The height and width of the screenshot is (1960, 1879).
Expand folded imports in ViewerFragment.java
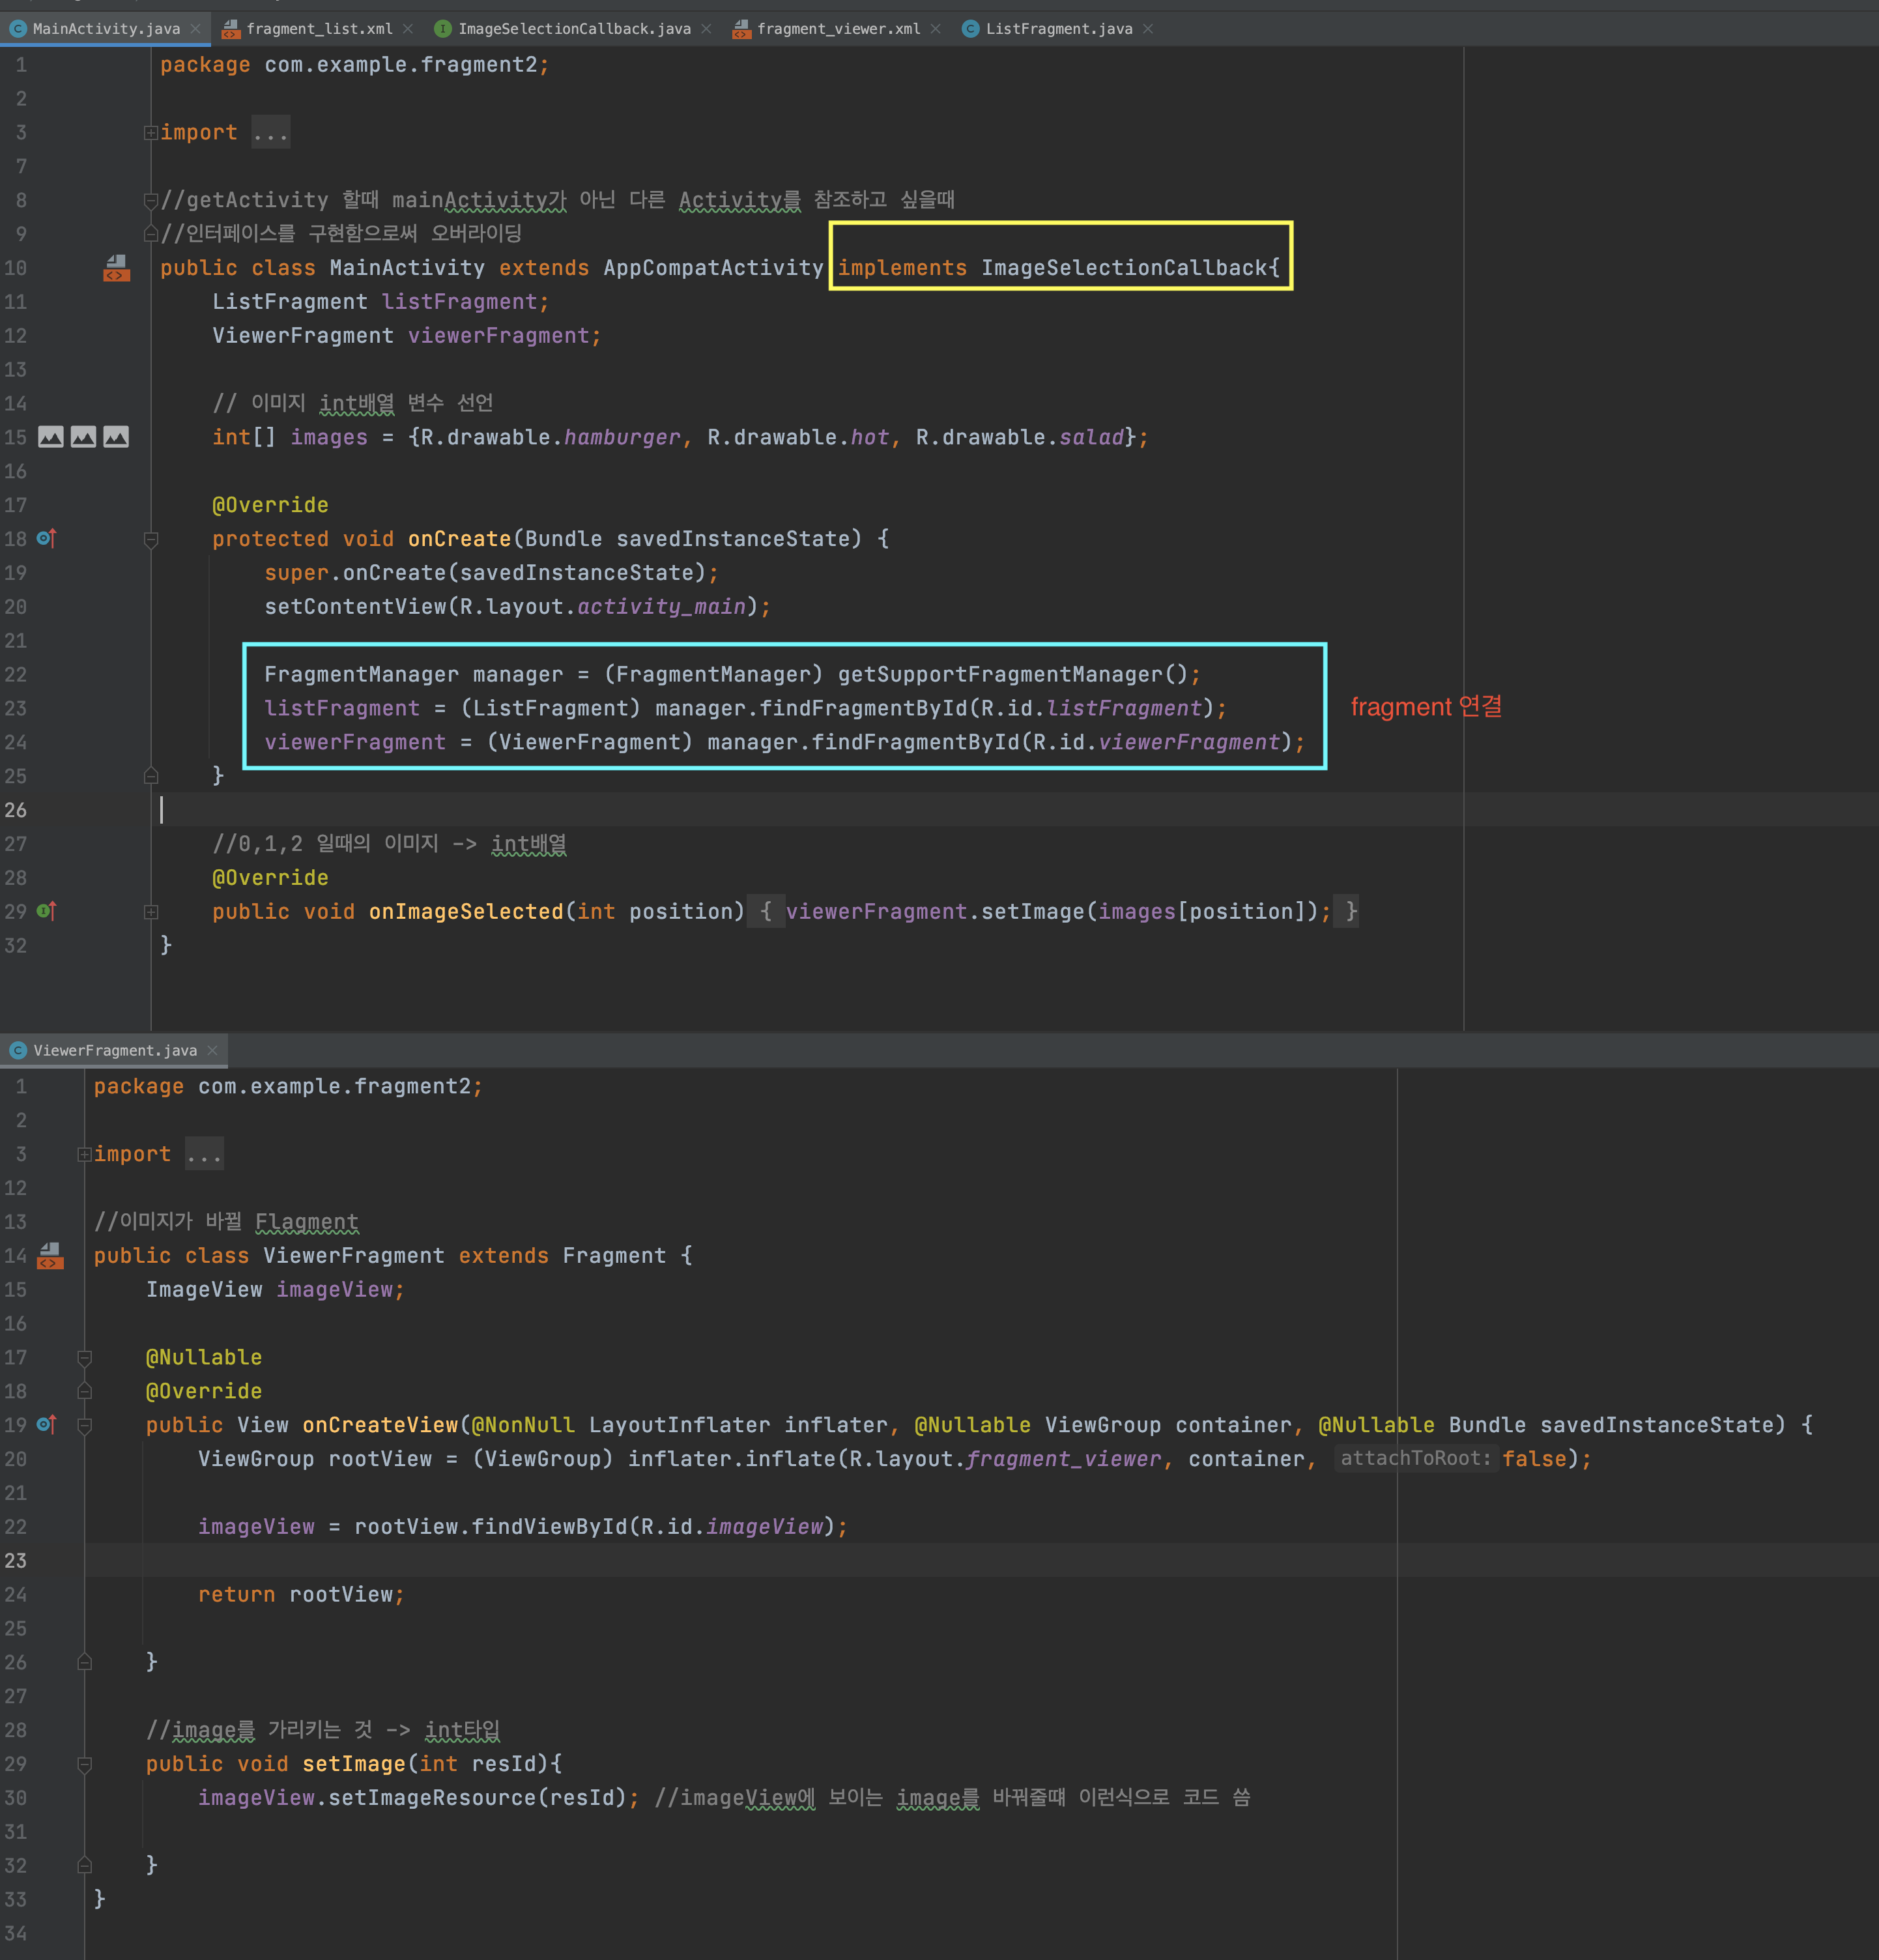(85, 1154)
